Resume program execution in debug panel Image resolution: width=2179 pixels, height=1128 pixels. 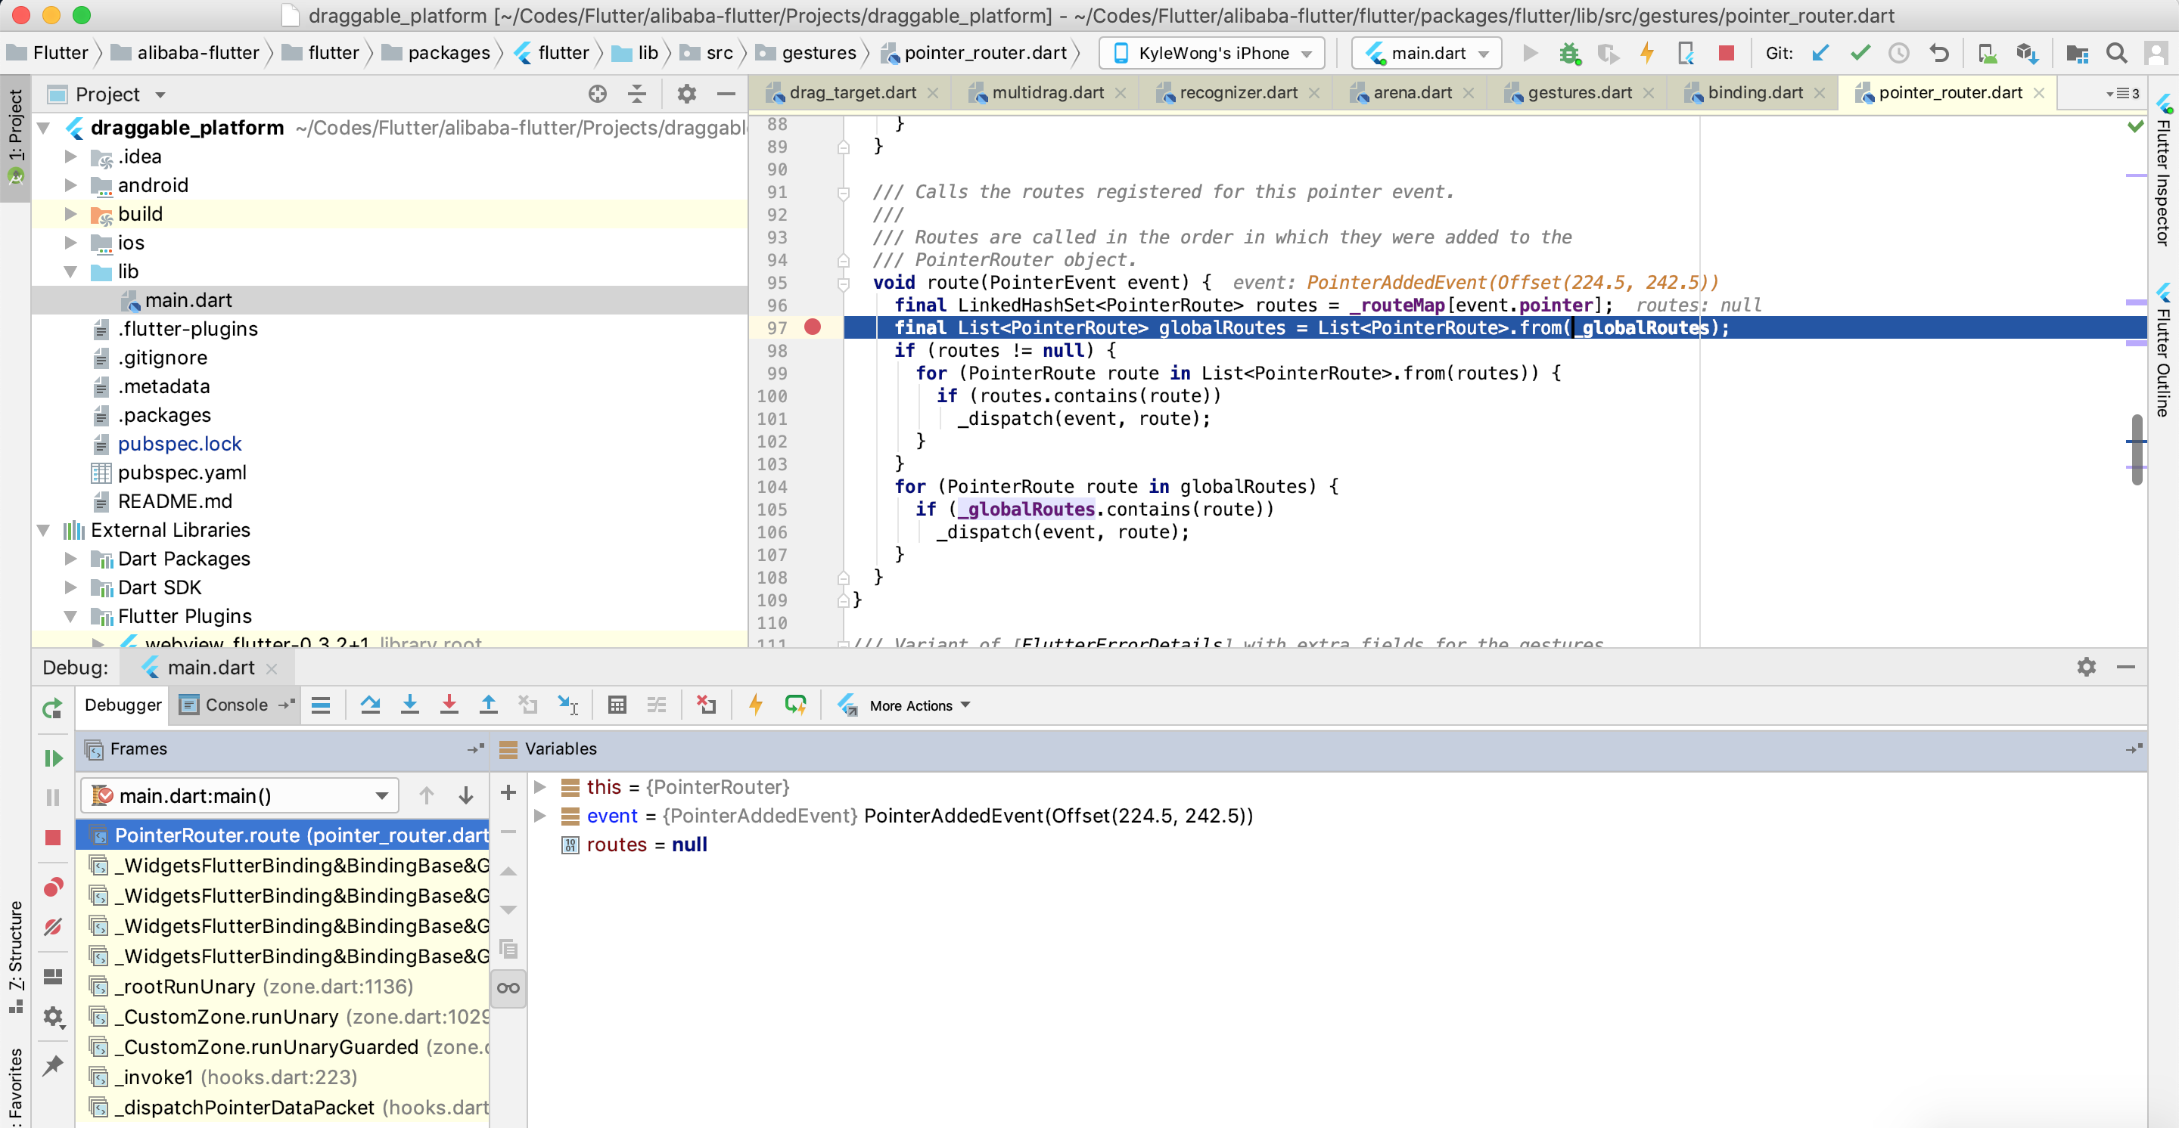[52, 758]
